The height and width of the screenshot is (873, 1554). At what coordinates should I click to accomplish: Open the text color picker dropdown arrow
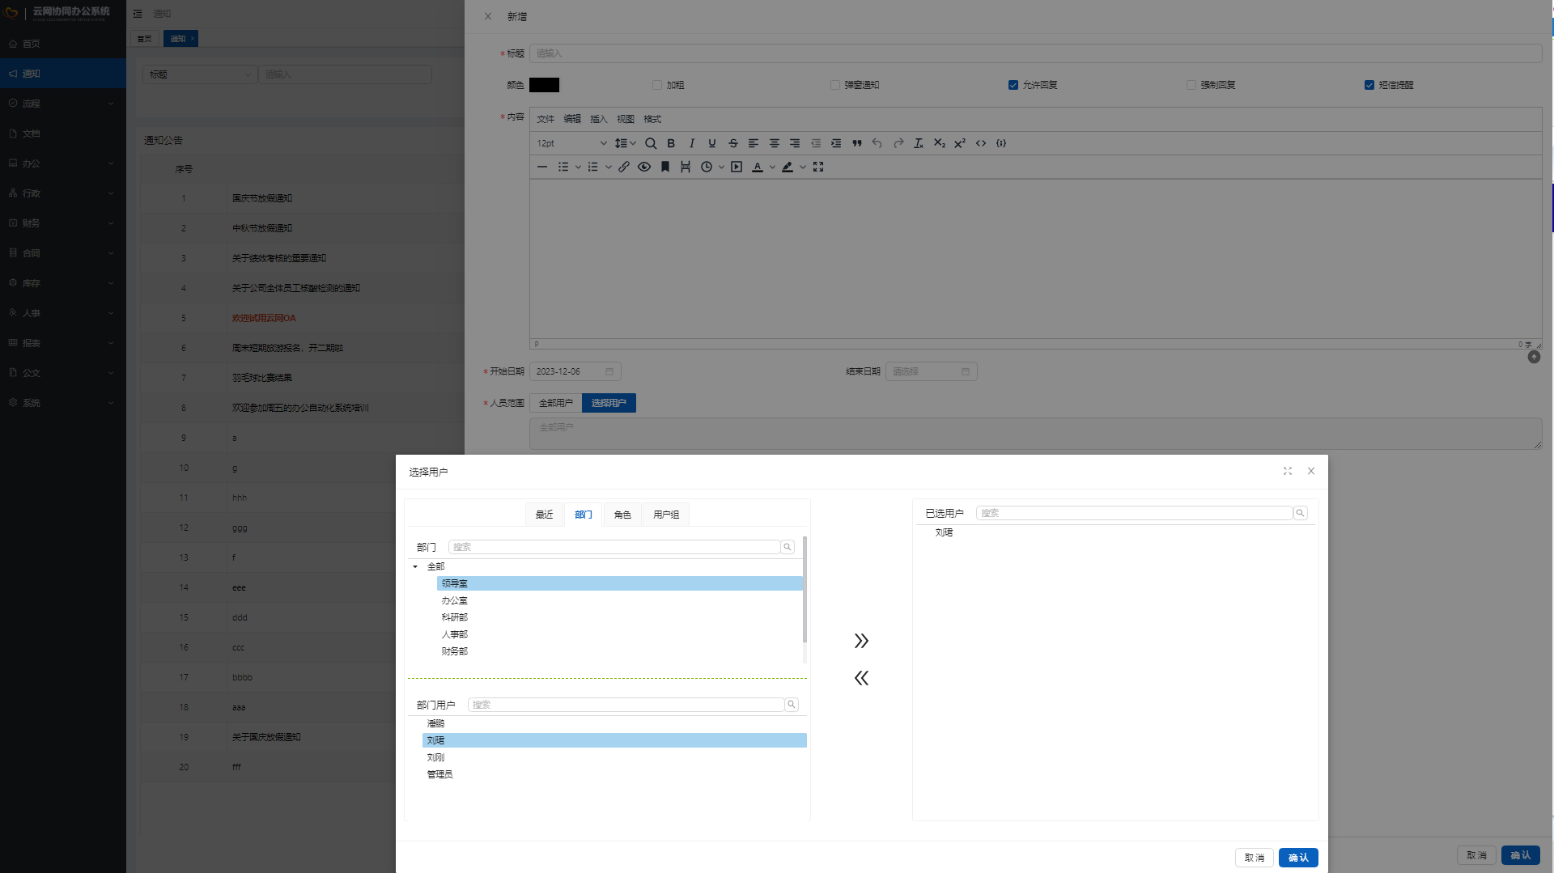point(772,167)
